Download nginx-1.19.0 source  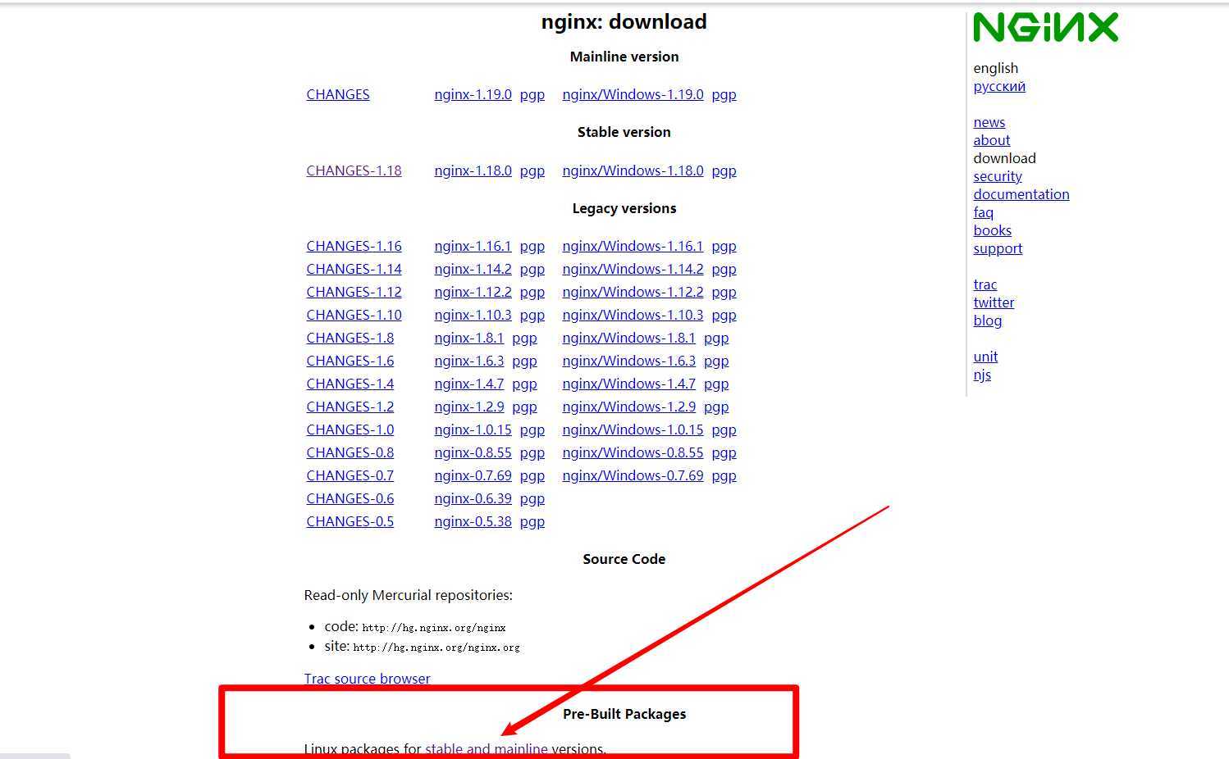(x=473, y=94)
